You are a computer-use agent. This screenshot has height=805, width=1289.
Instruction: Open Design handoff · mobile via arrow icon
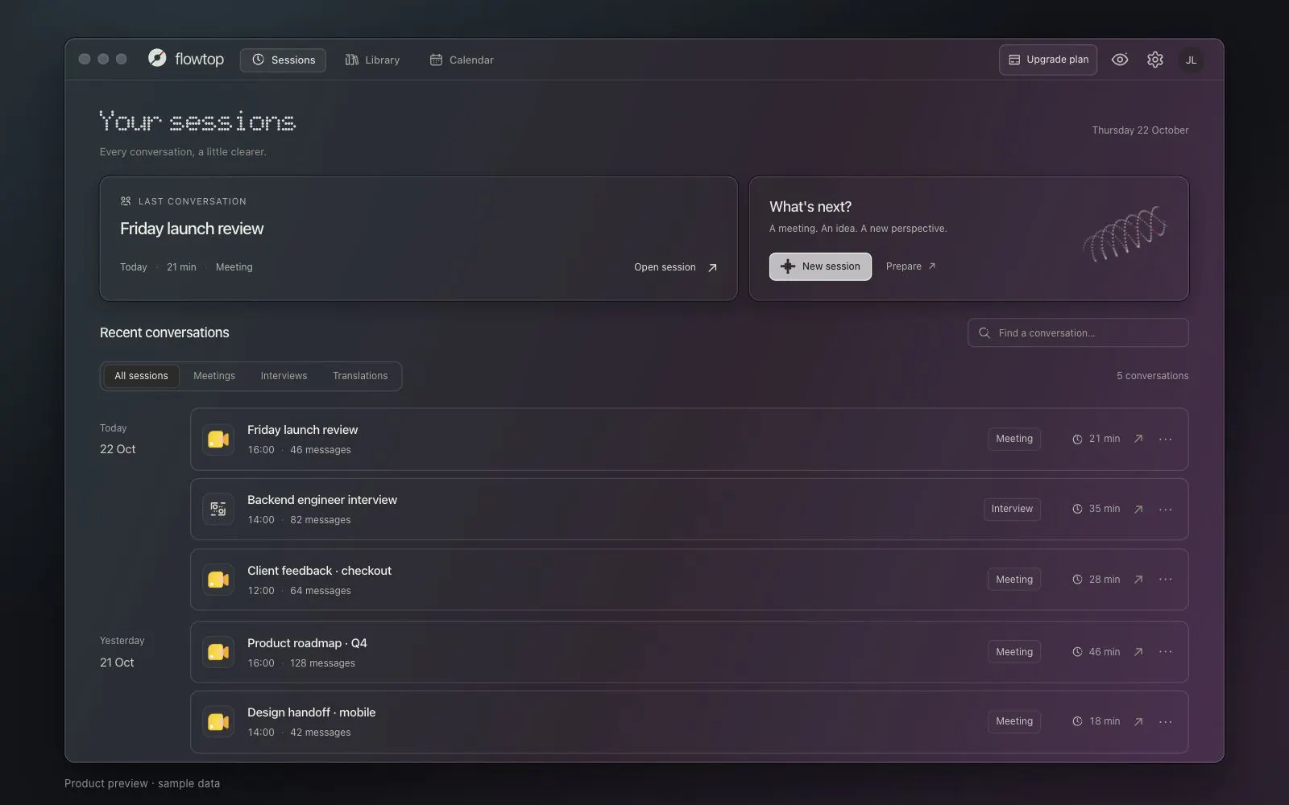(x=1138, y=722)
